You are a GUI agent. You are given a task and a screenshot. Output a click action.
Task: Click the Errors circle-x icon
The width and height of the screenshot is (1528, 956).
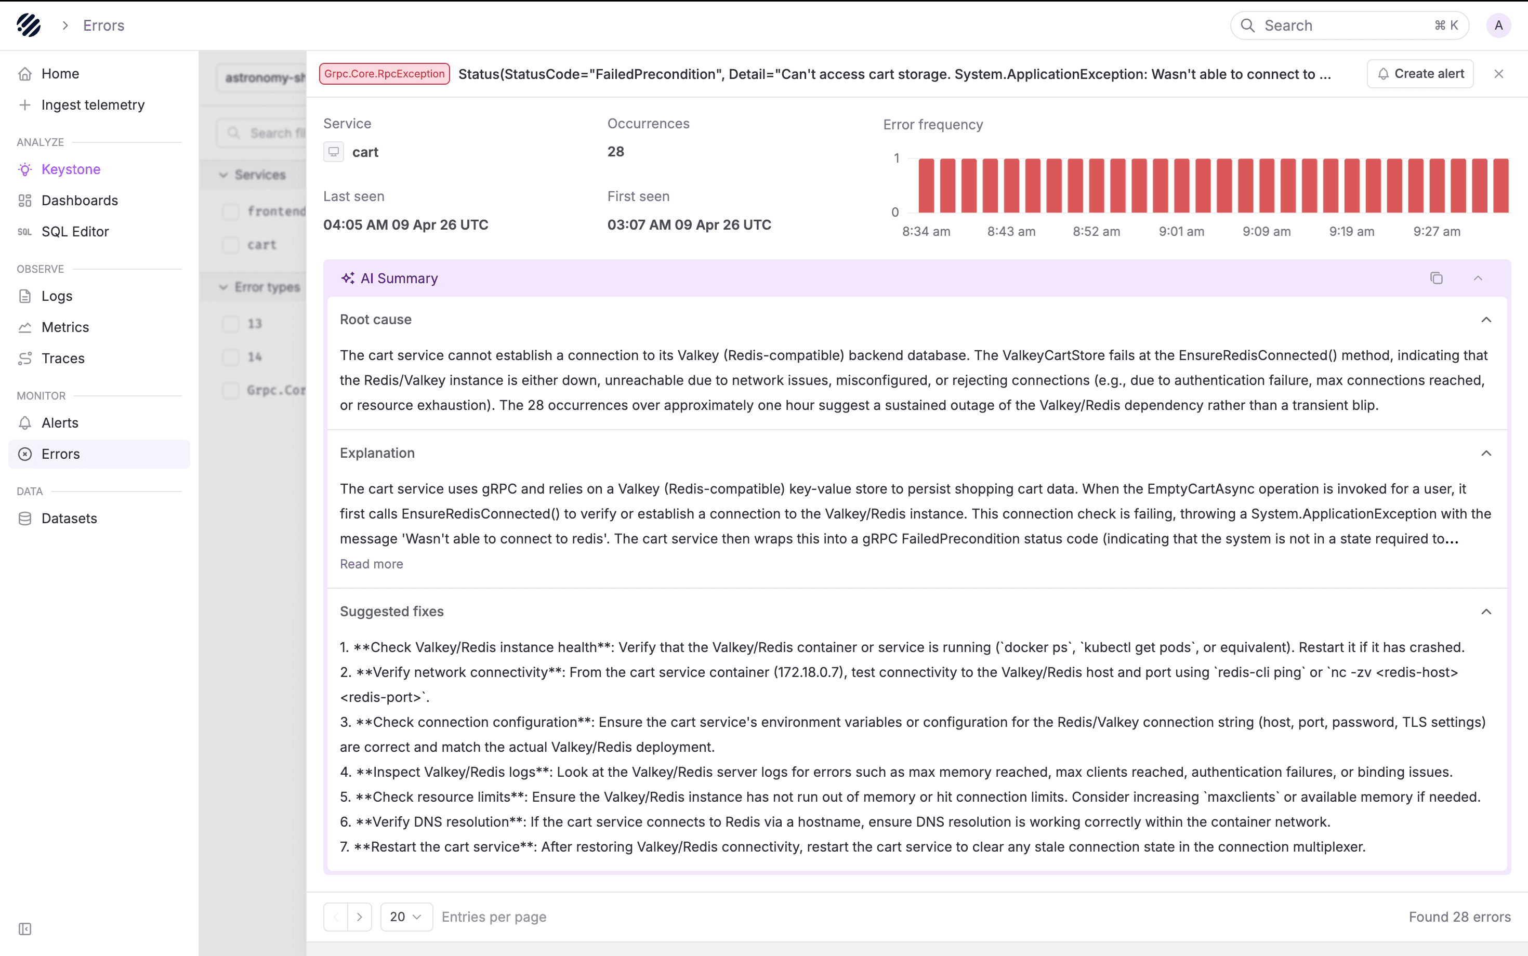(24, 454)
